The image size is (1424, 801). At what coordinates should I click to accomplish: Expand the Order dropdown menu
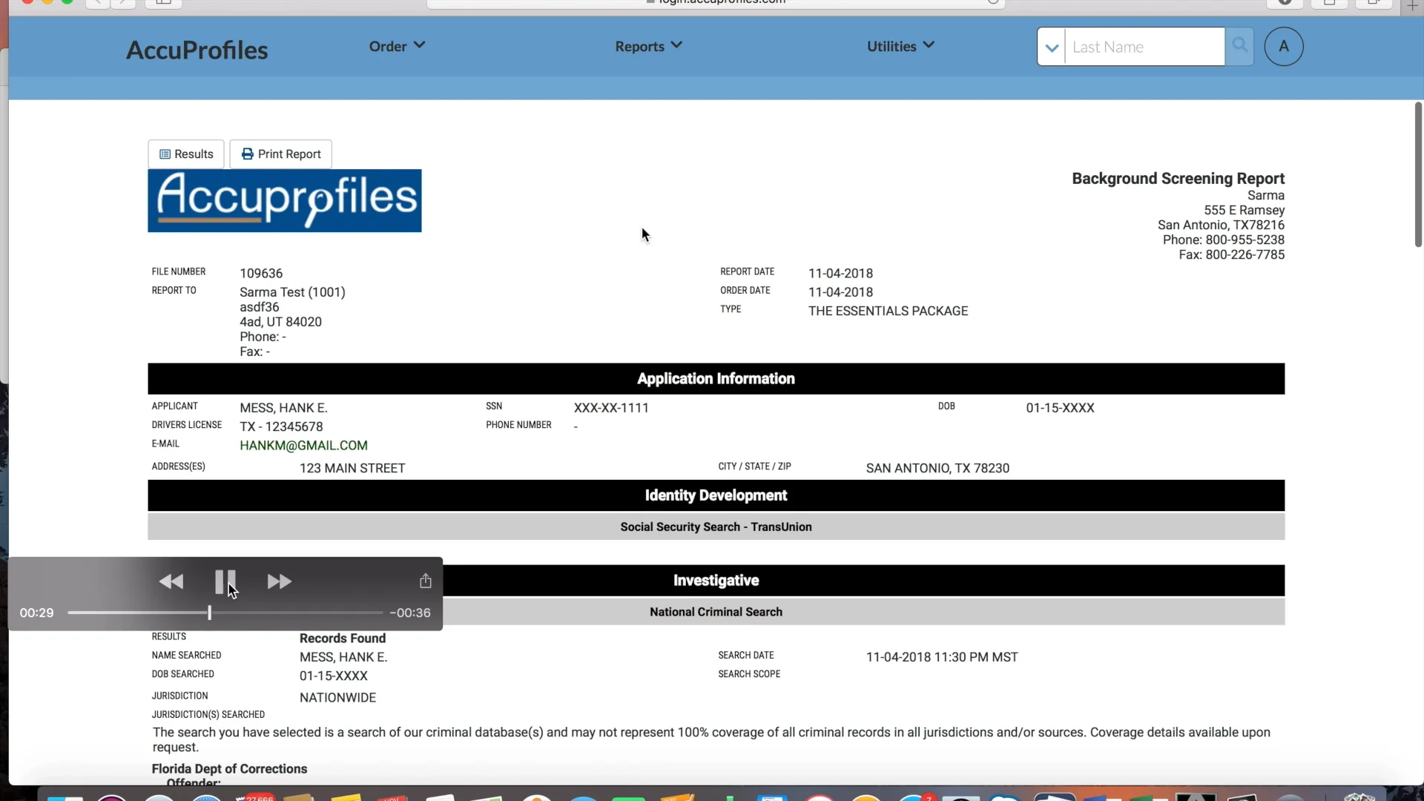point(397,46)
